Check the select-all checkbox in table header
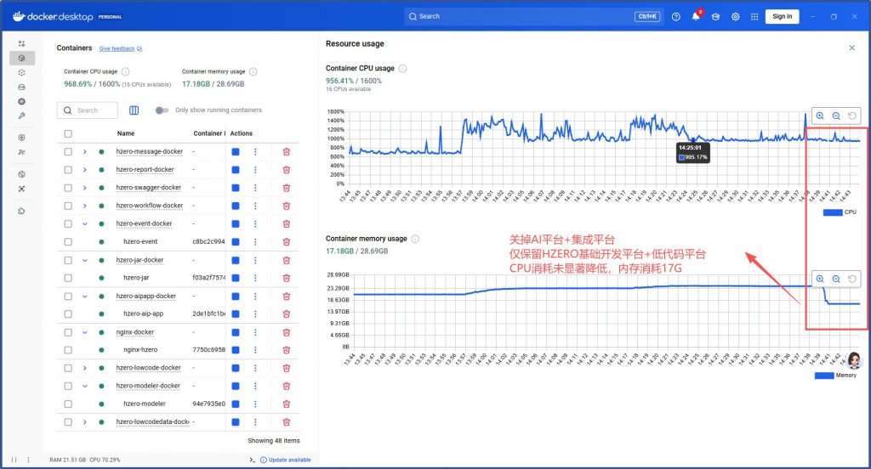 (x=68, y=133)
